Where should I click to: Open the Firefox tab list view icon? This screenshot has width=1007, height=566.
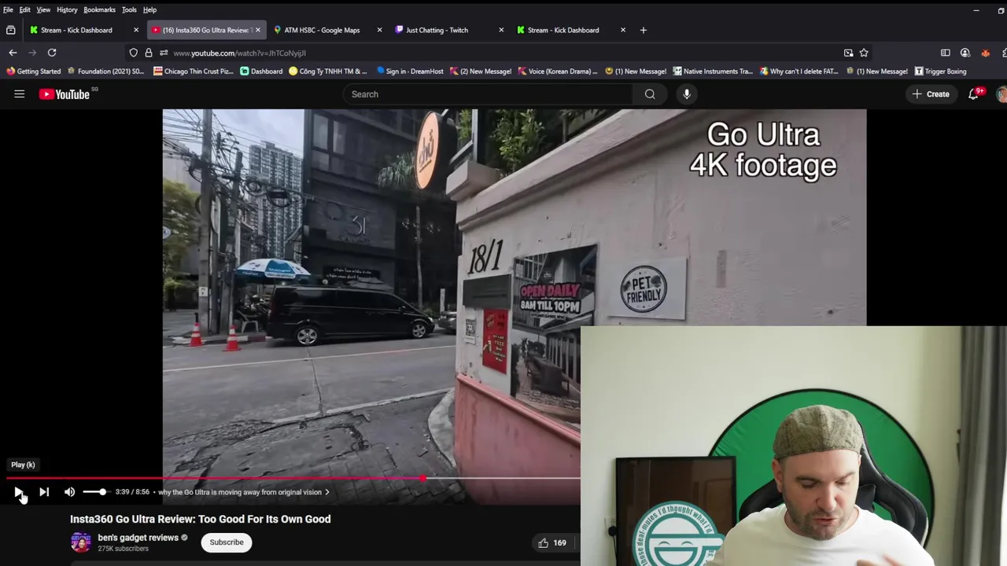tap(10, 30)
